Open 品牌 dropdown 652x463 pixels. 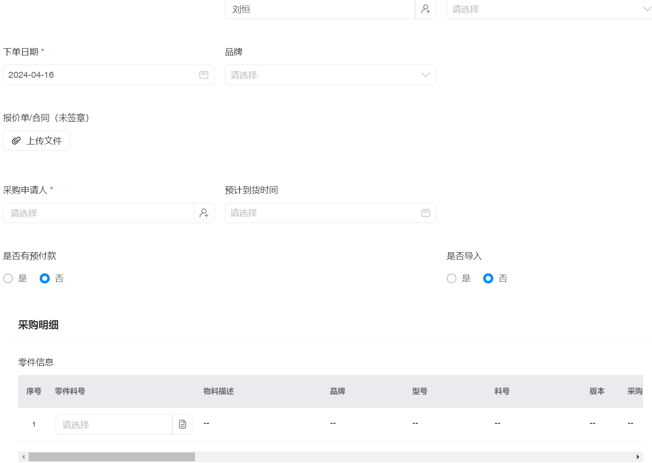330,75
